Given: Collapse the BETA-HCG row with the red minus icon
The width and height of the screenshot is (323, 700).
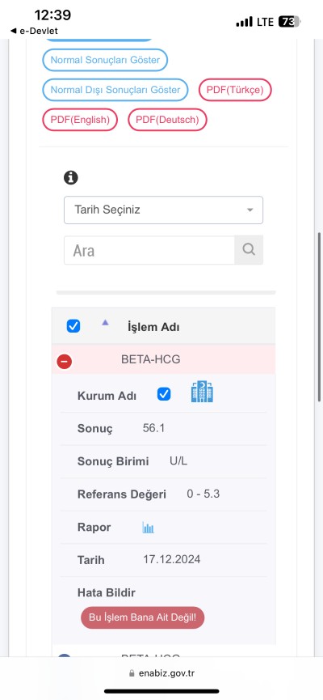Looking at the screenshot, I should click(x=65, y=361).
